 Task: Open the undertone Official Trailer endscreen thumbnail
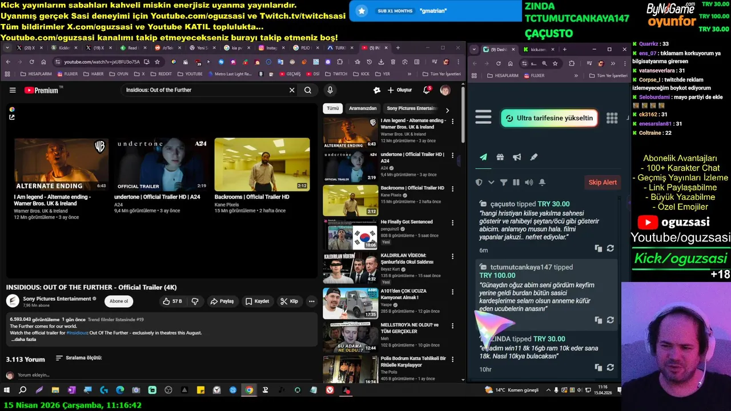pyautogui.click(x=162, y=164)
